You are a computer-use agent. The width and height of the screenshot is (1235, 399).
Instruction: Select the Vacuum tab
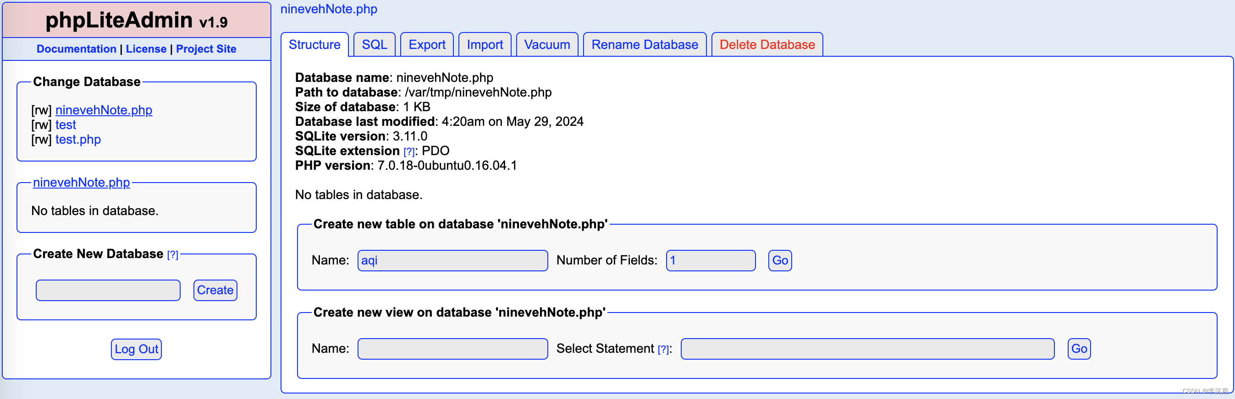coord(547,44)
